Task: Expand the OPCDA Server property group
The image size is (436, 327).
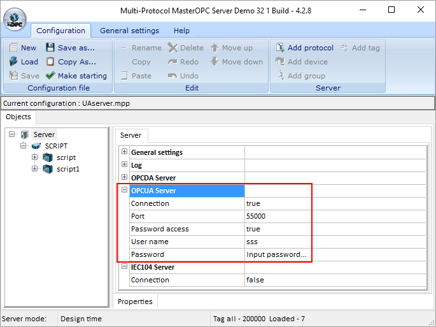Action: click(x=125, y=177)
